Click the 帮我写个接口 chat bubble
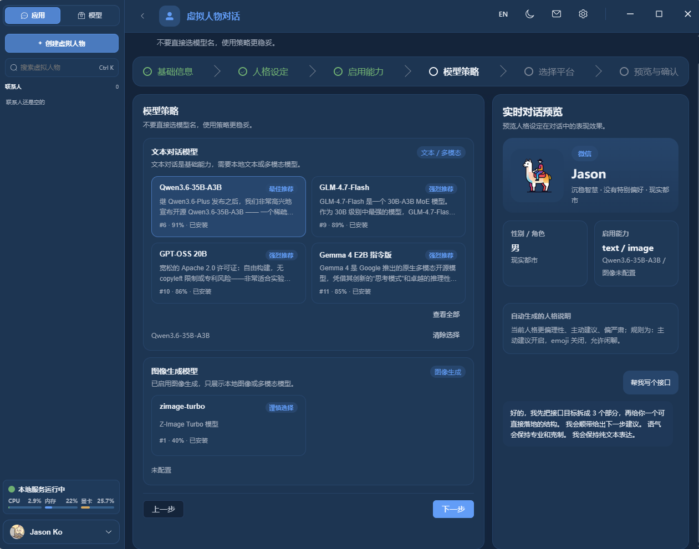Screen dimensions: 699x549 (651, 383)
